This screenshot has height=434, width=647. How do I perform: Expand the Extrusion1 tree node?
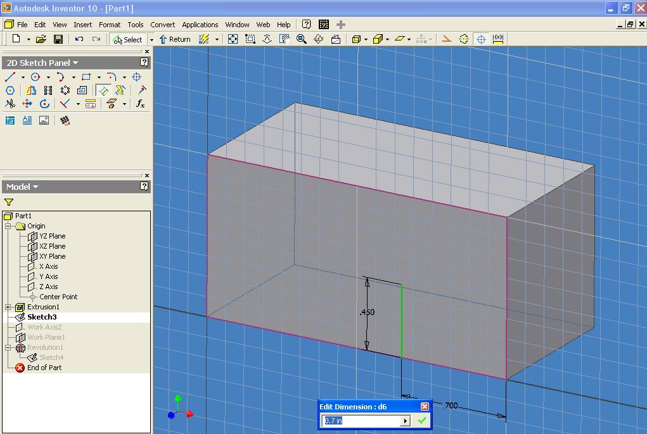coord(8,307)
